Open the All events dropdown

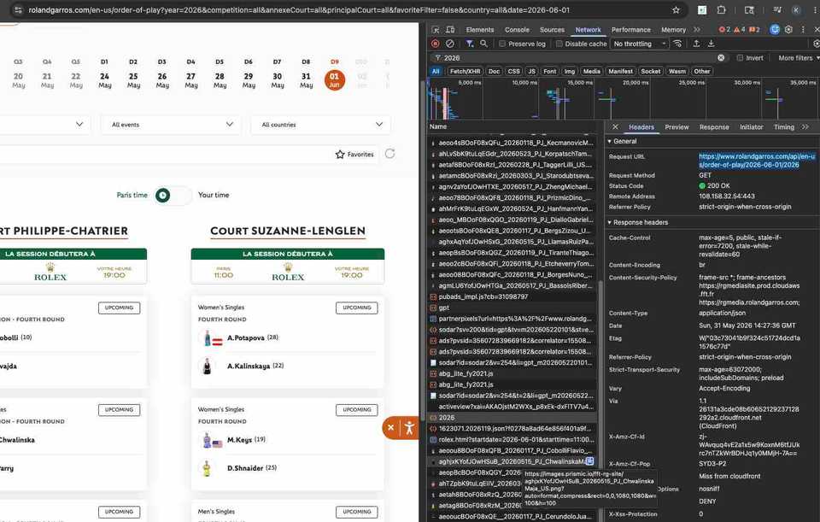tap(171, 125)
